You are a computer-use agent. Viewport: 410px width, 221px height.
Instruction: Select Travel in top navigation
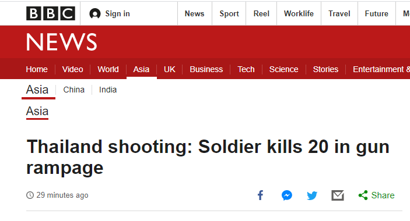click(x=339, y=13)
